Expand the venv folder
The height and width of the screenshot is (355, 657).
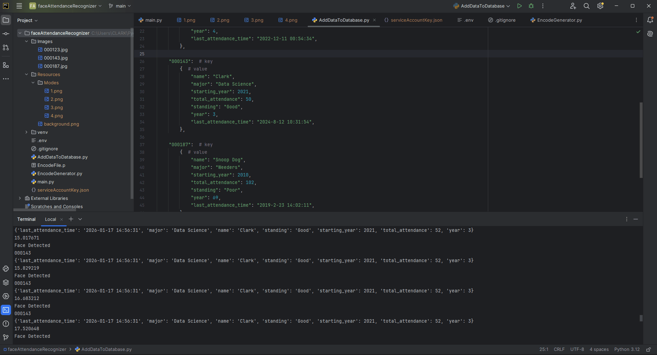26,132
